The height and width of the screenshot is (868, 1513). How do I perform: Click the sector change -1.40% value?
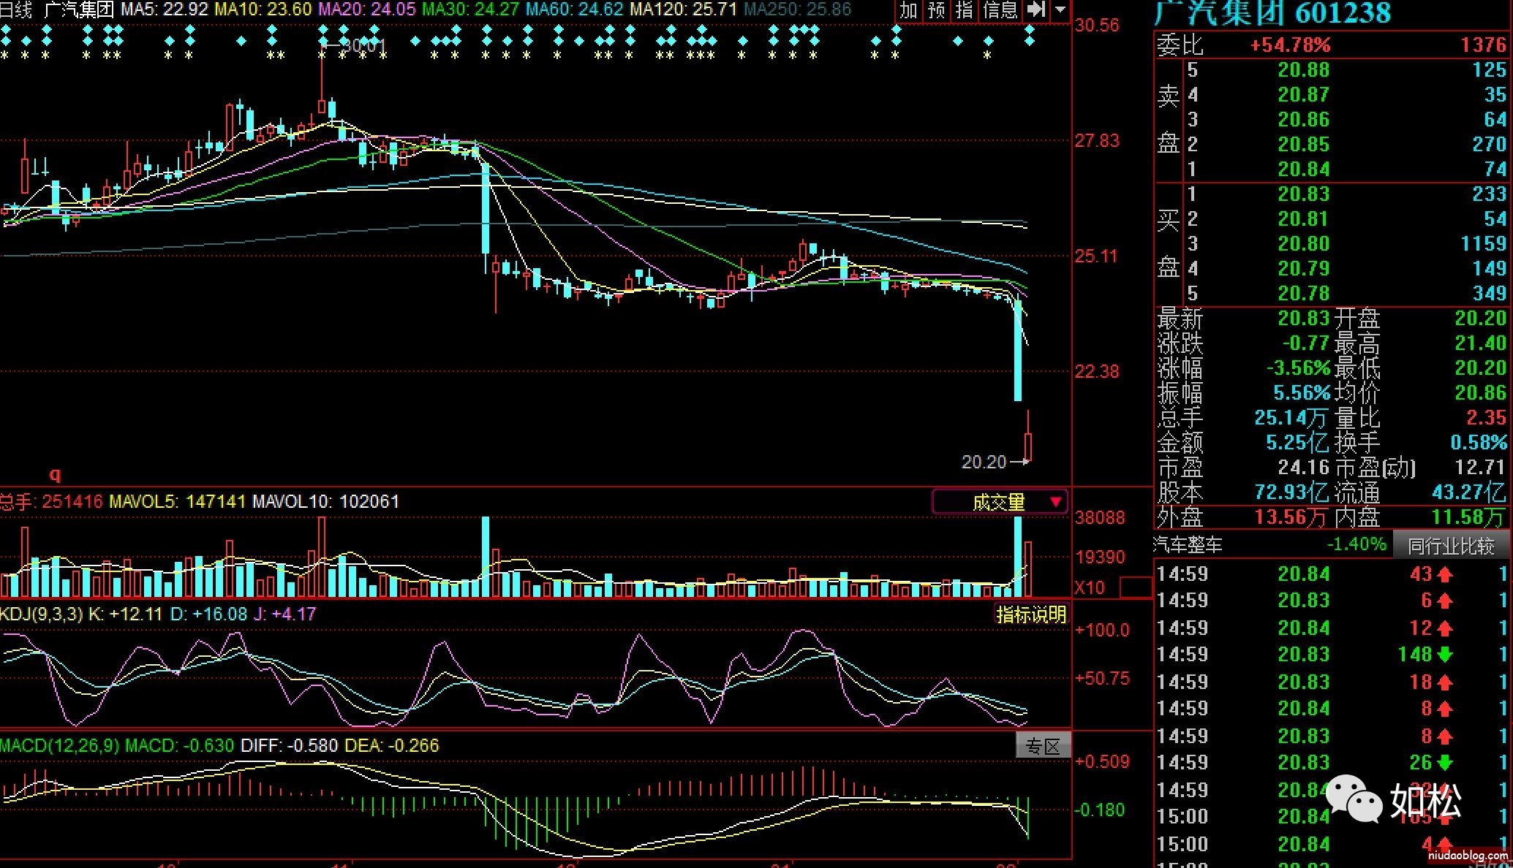pos(1357,544)
